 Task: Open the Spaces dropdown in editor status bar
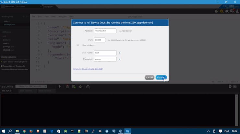[x=234, y=82]
